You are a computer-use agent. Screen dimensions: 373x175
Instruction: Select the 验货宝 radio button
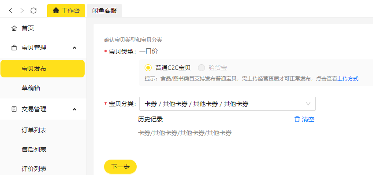coord(201,68)
